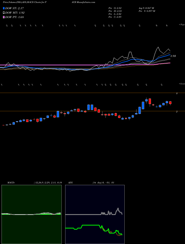
Task: Click the ADX '(14 day) 0, +31, -31' values
Action: point(103,183)
